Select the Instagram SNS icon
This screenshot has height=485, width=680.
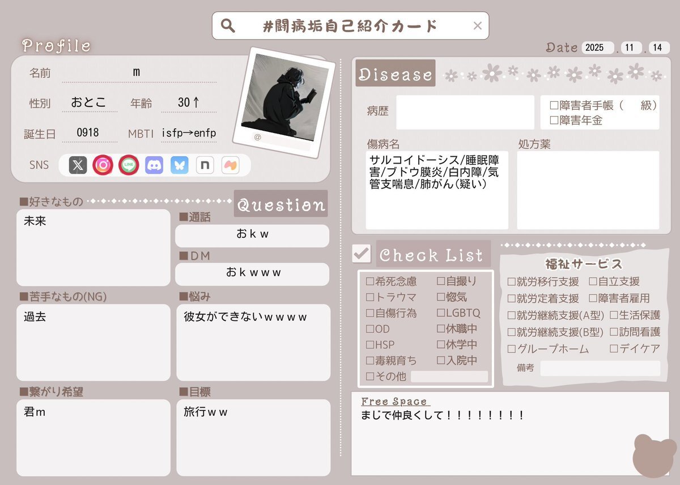click(x=103, y=165)
